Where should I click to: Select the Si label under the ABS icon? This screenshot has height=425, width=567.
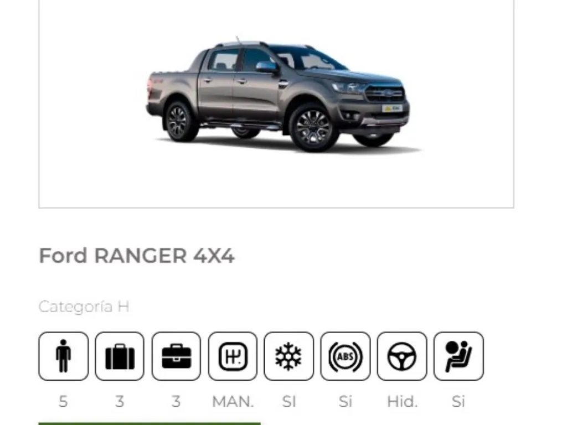point(346,402)
